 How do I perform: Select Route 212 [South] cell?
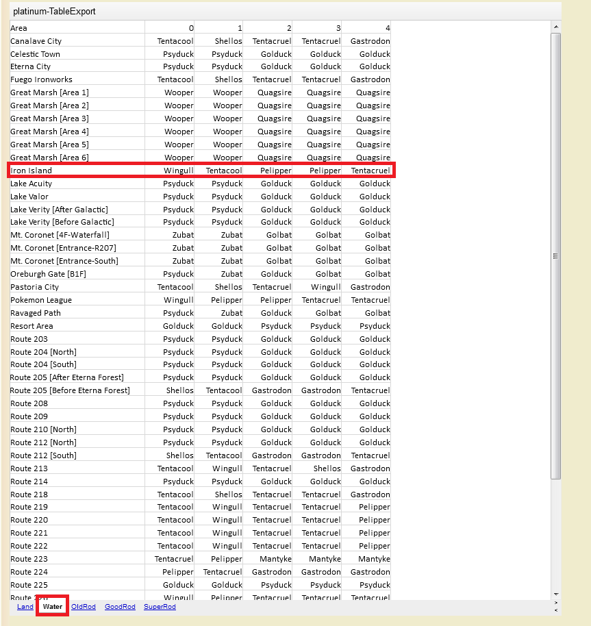[77, 455]
